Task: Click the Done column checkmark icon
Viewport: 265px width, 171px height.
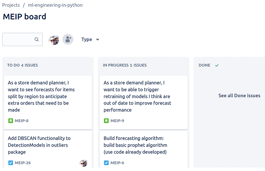Action: click(x=217, y=65)
